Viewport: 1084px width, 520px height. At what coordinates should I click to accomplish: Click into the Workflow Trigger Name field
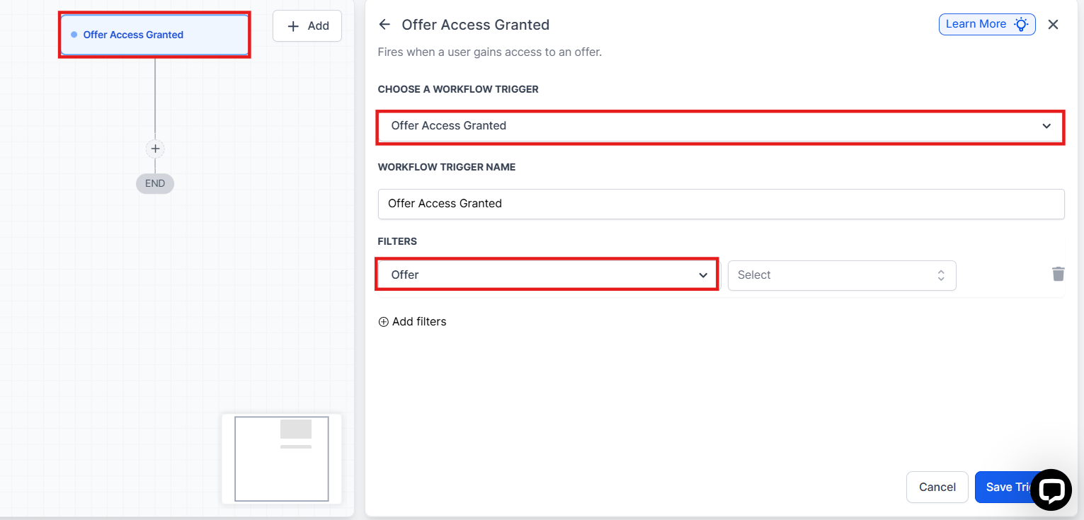(721, 204)
